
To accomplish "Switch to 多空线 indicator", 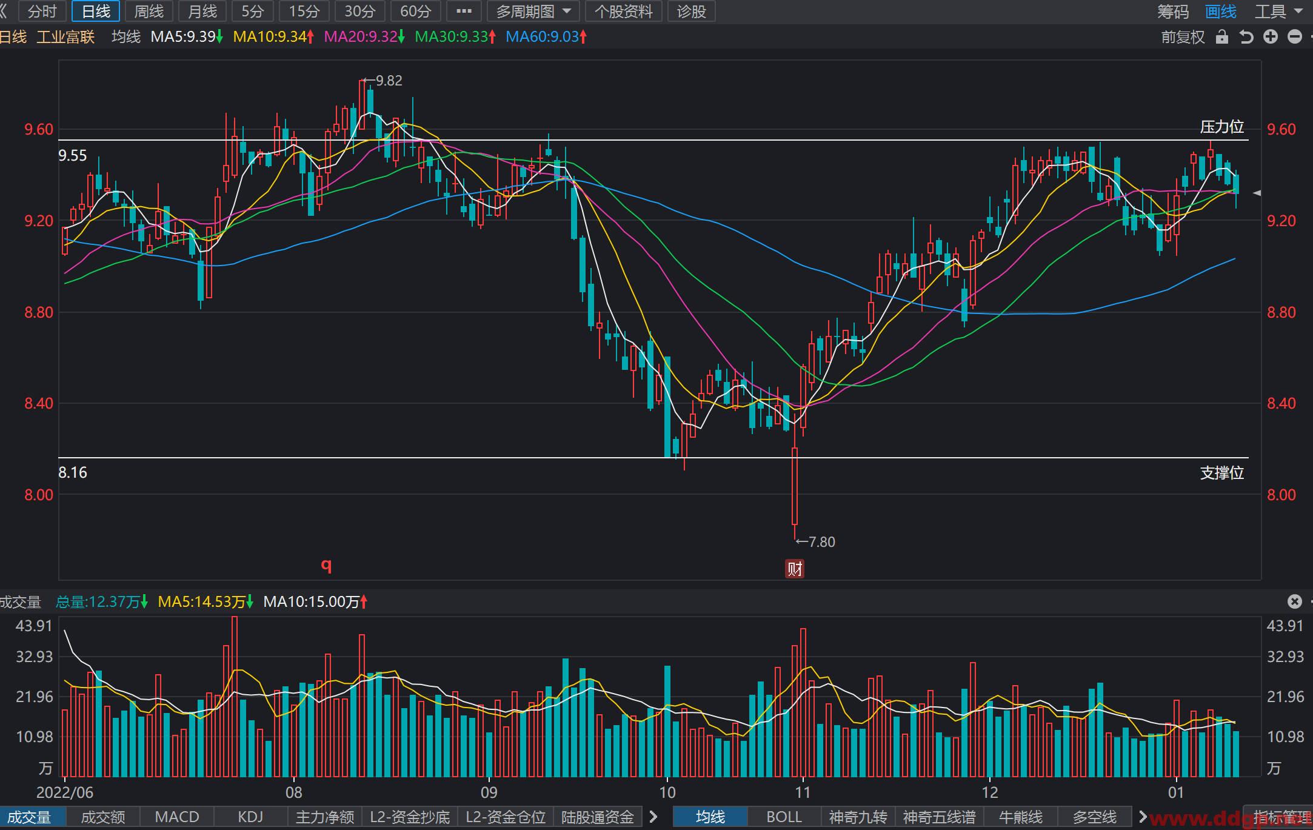I will click(1095, 817).
